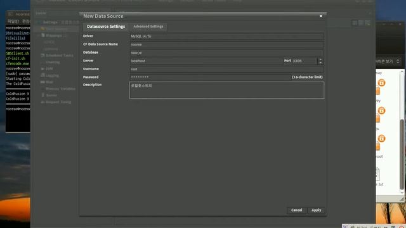Image resolution: width=406 pixels, height=228 pixels.
Task: Open Request Tuning in the admin sidebar
Action: point(58,102)
